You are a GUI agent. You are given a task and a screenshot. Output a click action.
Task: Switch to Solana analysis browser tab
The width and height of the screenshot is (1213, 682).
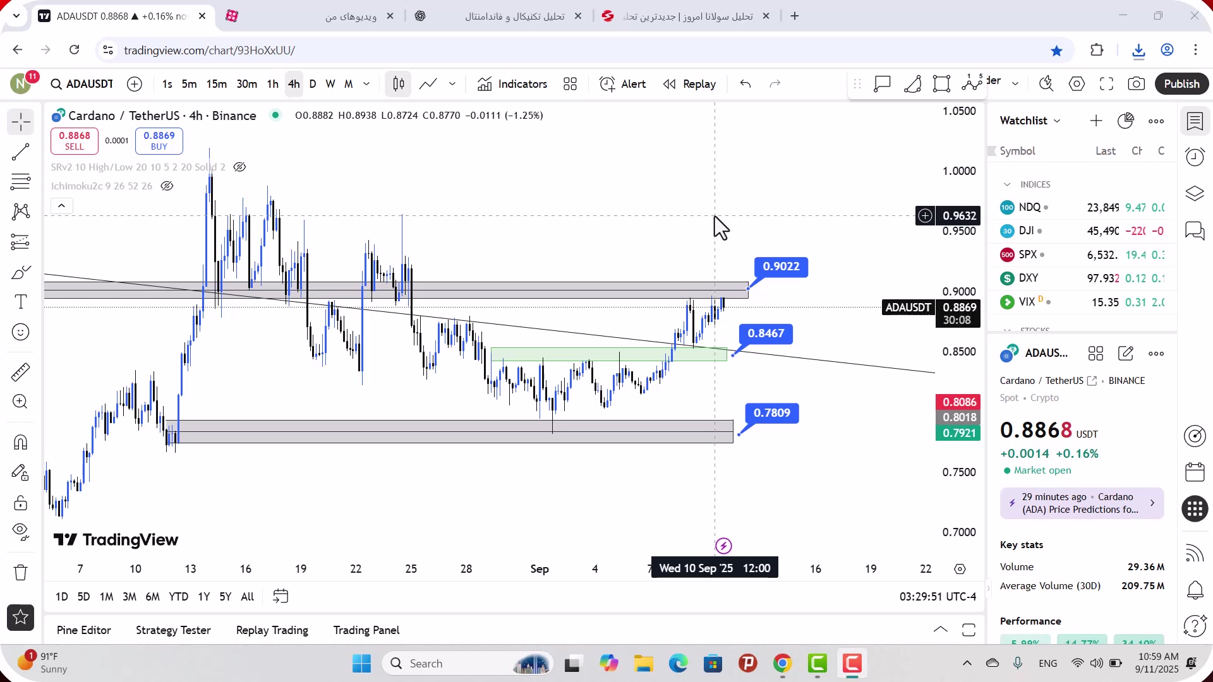[686, 16]
